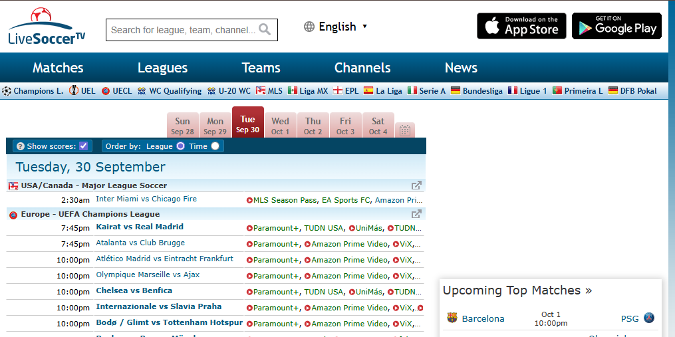Open the calendar date picker icon
Image resolution: width=675 pixels, height=337 pixels.
(x=404, y=130)
